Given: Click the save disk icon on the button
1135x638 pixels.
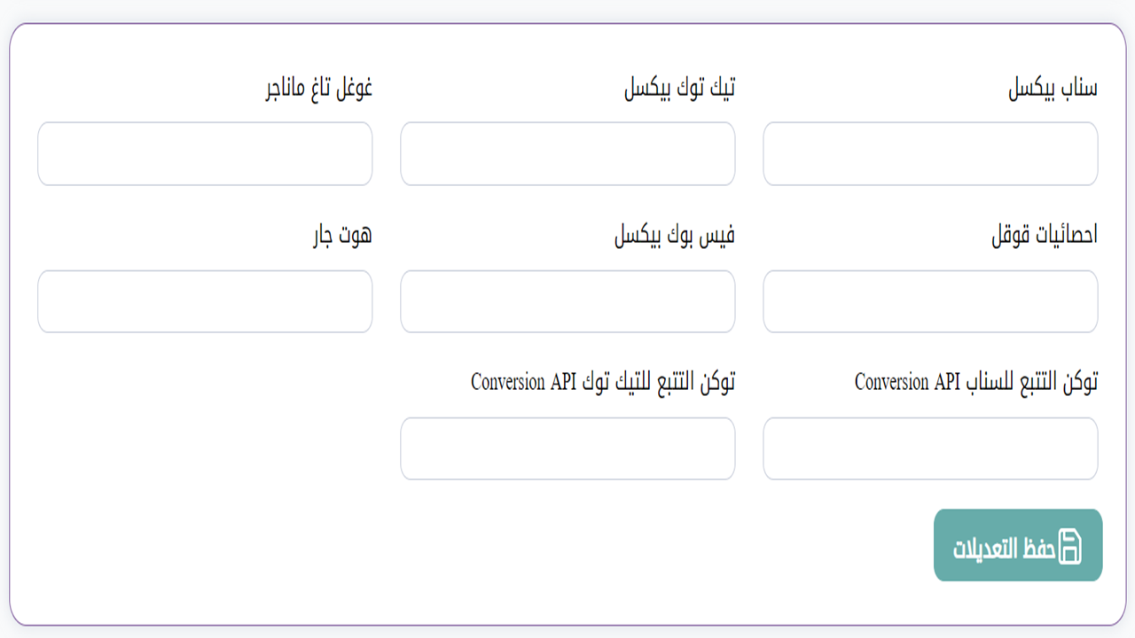Looking at the screenshot, I should [x=1071, y=546].
